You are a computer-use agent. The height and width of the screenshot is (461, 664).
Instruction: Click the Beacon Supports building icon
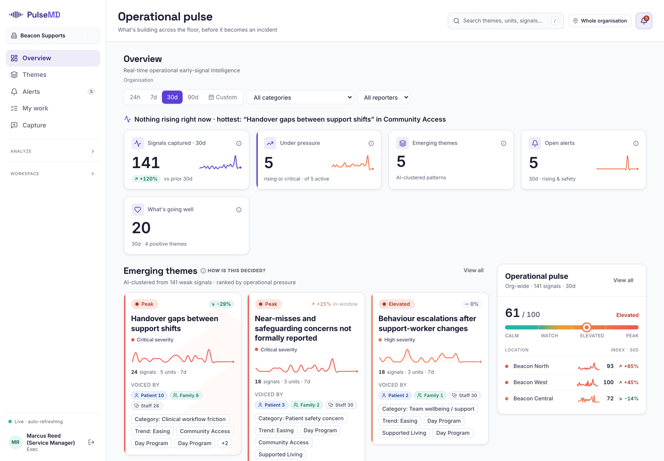point(14,36)
